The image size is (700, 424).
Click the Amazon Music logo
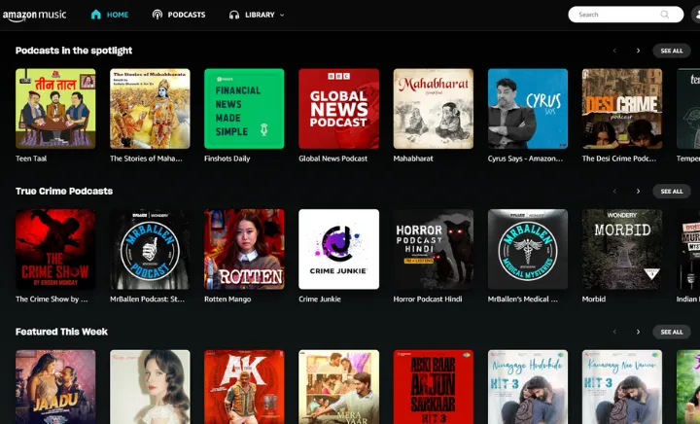34,16
